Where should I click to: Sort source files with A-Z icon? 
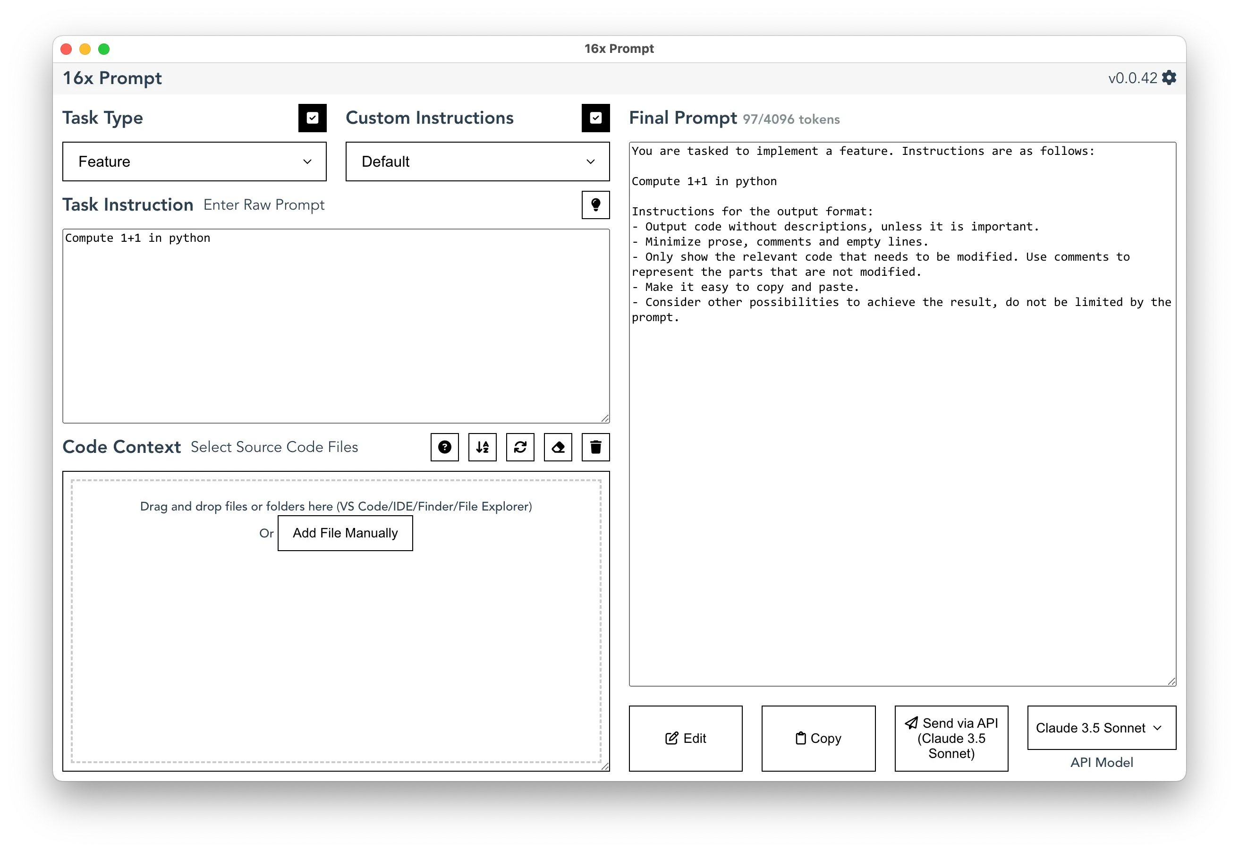pyautogui.click(x=483, y=447)
